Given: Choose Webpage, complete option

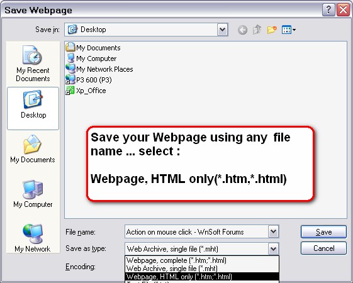Looking at the screenshot, I should pos(202,260).
